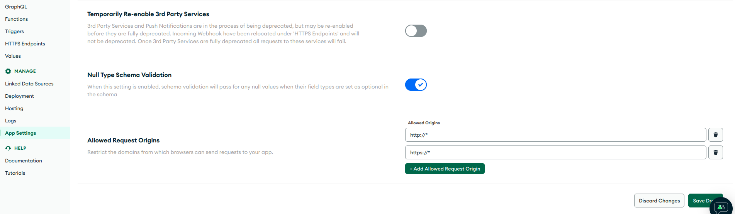Delete the https://* allowed origin
This screenshot has width=735, height=214.
click(x=715, y=152)
